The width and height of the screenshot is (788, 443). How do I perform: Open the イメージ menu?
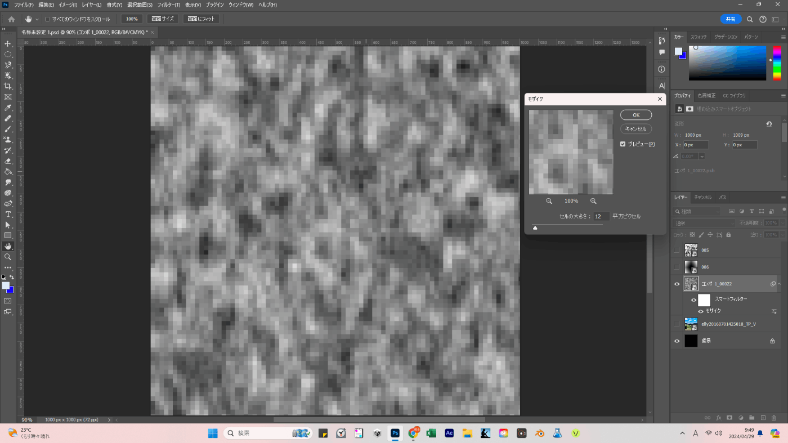68,5
